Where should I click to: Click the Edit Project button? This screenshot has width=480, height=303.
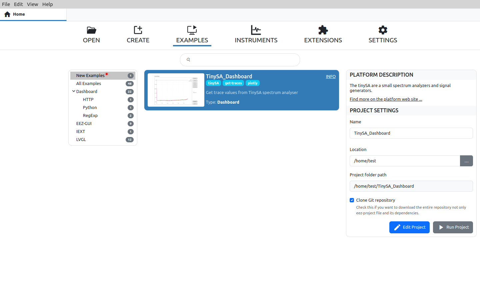[x=409, y=227]
